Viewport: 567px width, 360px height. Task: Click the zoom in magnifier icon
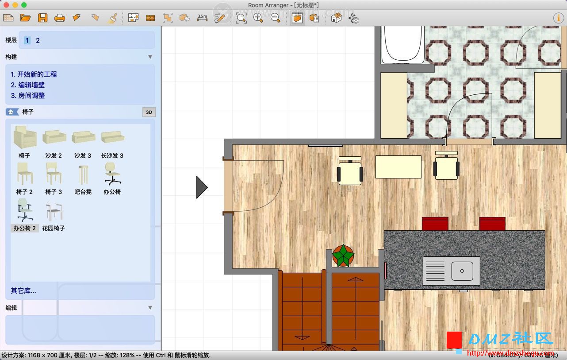pos(258,18)
